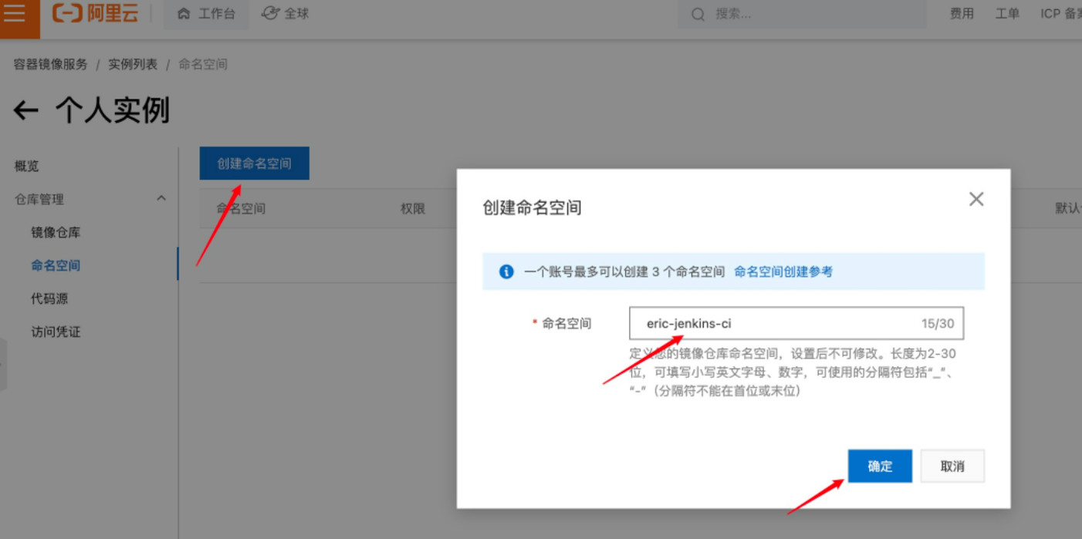1082x539 pixels.
Task: Collapse the 仓库管理 sidebar section
Action: (161, 199)
